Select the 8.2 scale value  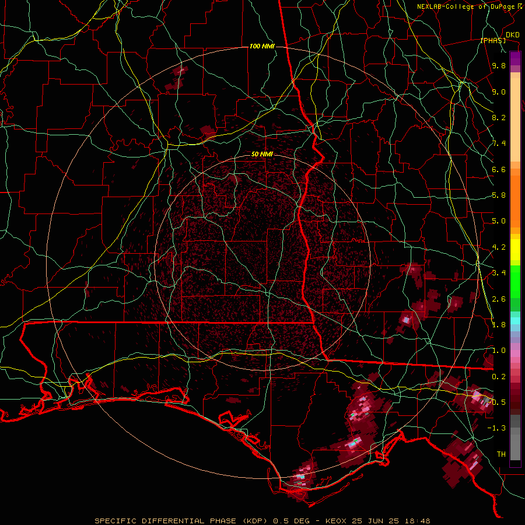click(499, 117)
